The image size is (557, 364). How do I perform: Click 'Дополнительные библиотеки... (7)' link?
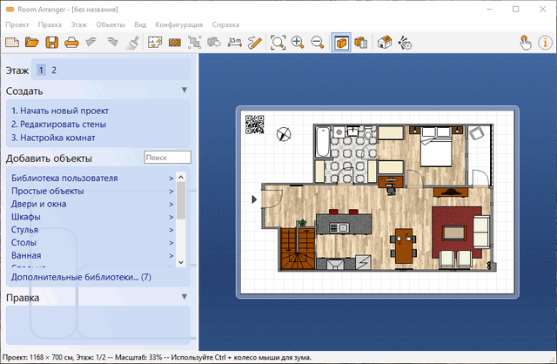(80, 277)
